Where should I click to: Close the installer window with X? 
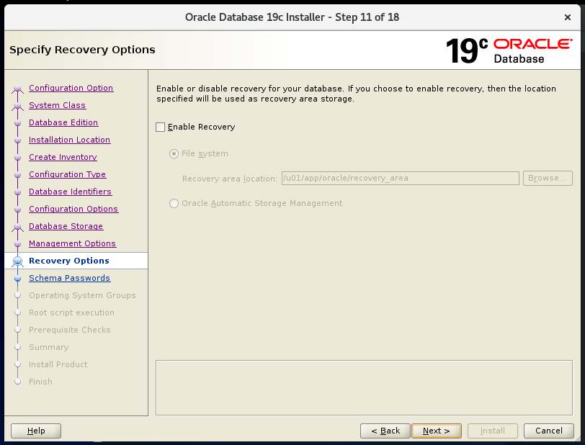coord(568,17)
